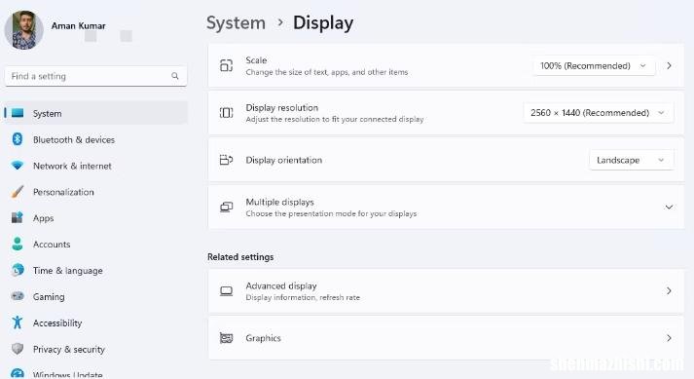Open Advanced display settings
The height and width of the screenshot is (379, 694).
pyautogui.click(x=446, y=290)
